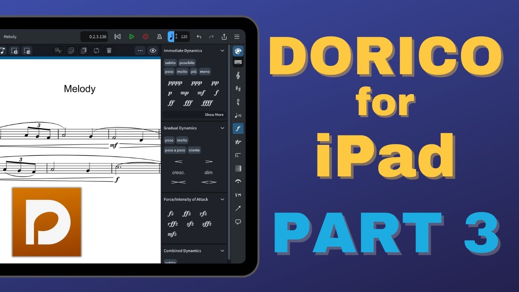Click the repeat/loop selection icon
The height and width of the screenshot is (292, 519).
[97, 51]
